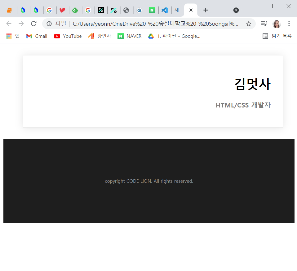The width and height of the screenshot is (297, 271).
Task: Open the black square percent icon tab
Action: tap(100, 10)
